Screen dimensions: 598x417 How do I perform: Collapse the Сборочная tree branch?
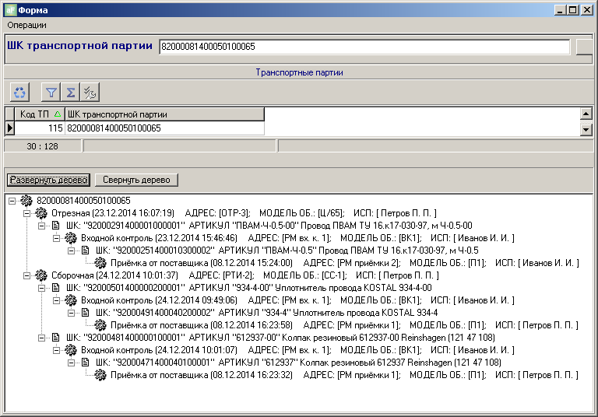[27, 275]
